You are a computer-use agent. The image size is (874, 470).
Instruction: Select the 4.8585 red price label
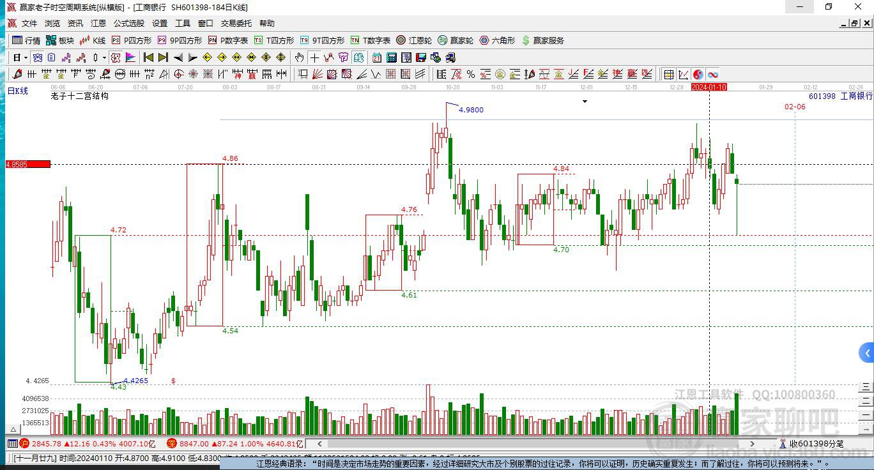(x=27, y=164)
